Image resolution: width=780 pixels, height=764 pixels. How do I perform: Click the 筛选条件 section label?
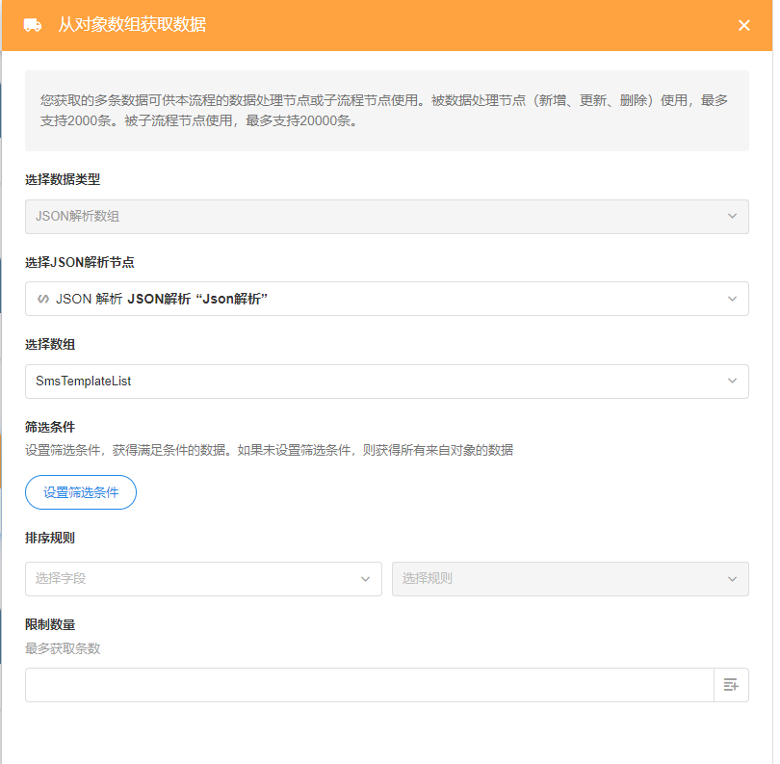[50, 427]
